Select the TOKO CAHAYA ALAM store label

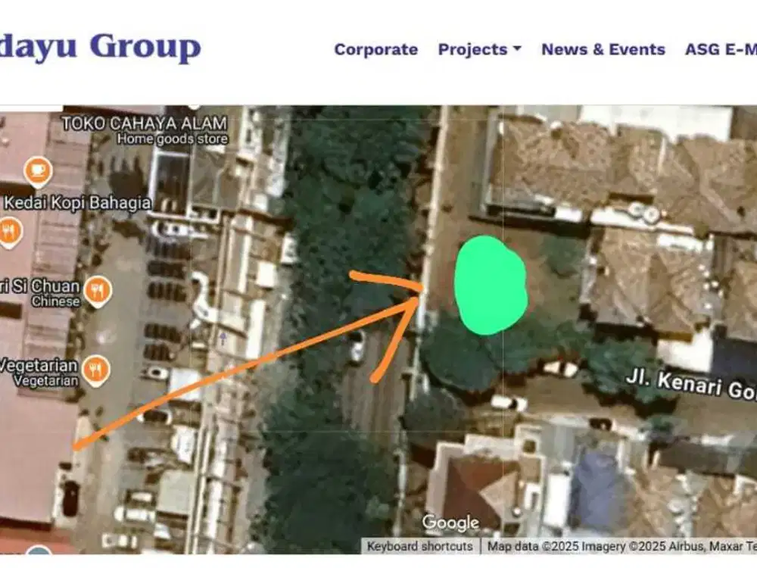tap(144, 123)
